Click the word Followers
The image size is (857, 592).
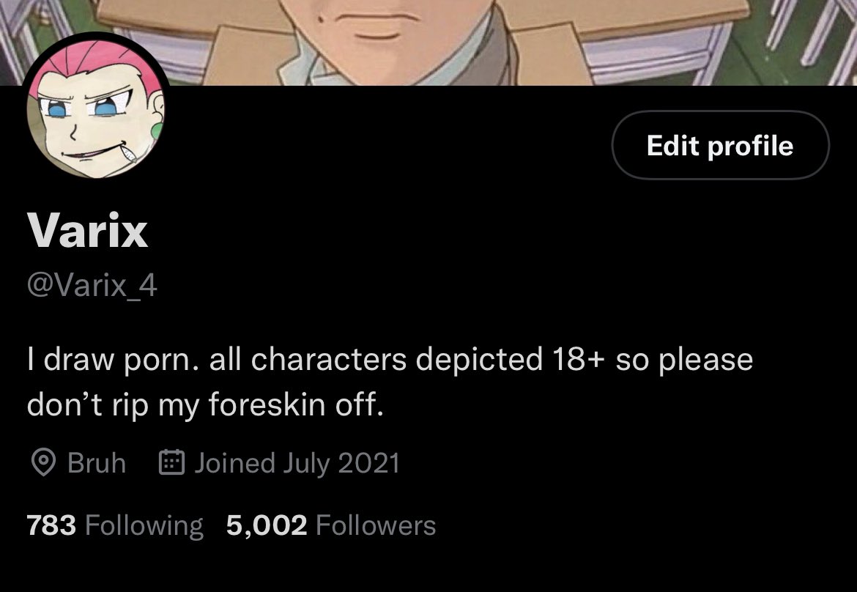(376, 525)
